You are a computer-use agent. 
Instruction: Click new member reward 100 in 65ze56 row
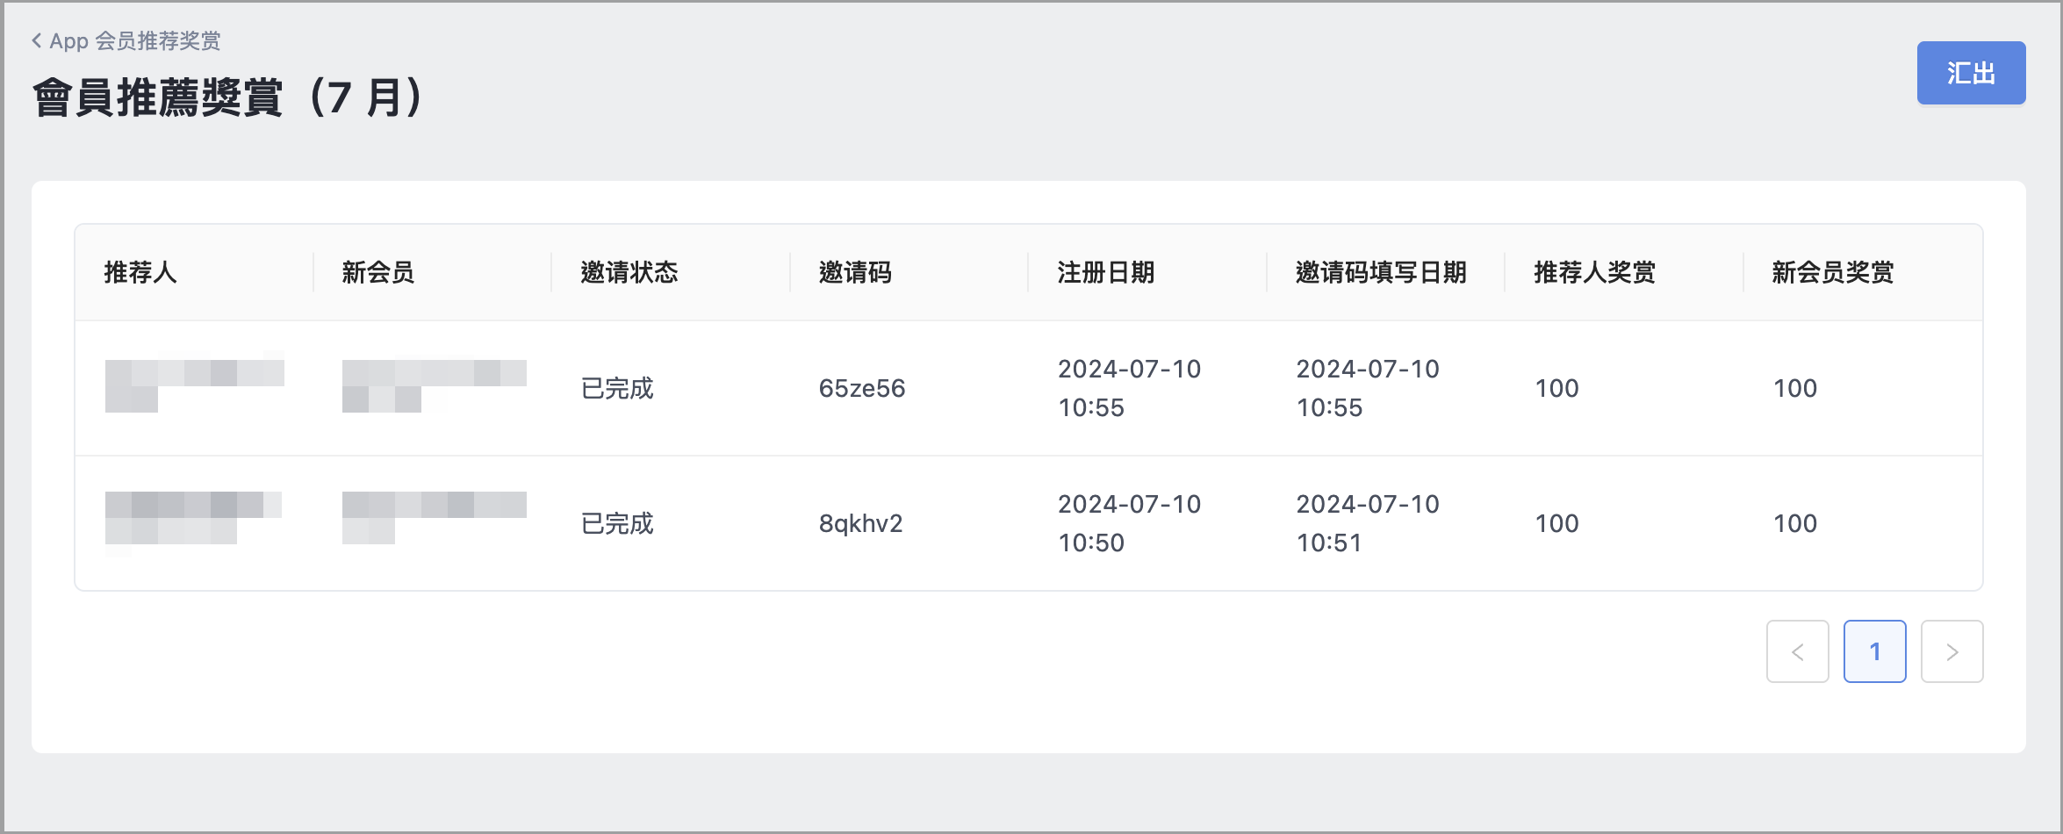pos(1794,388)
